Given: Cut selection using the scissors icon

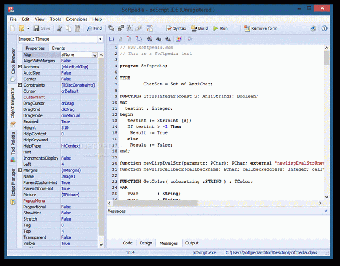Looking at the screenshot, I should pos(59,28).
